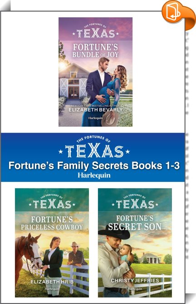Click the baby on Secret Son cover
Screen dimensions: 196x304
pyautogui.click(x=126, y=255)
